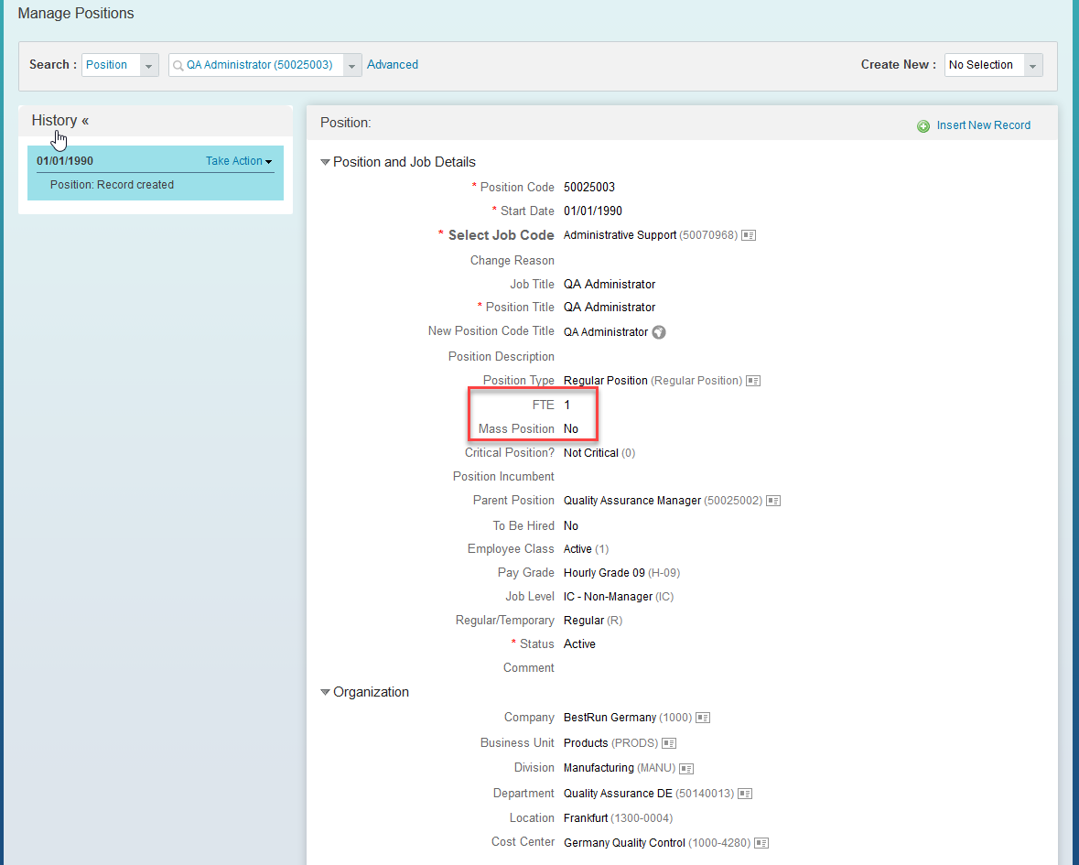This screenshot has width=1079, height=865.
Task: Click the Start Date value 01/01/1990
Action: coord(592,211)
